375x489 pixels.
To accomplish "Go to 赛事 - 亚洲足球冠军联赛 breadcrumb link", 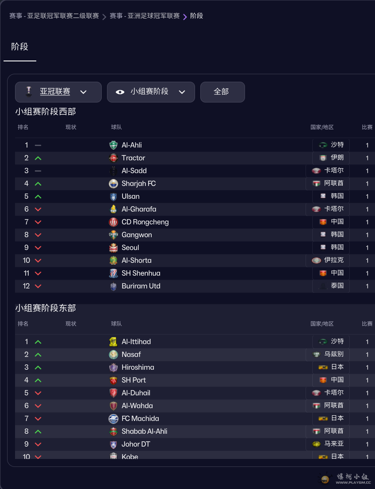I will pyautogui.click(x=145, y=16).
